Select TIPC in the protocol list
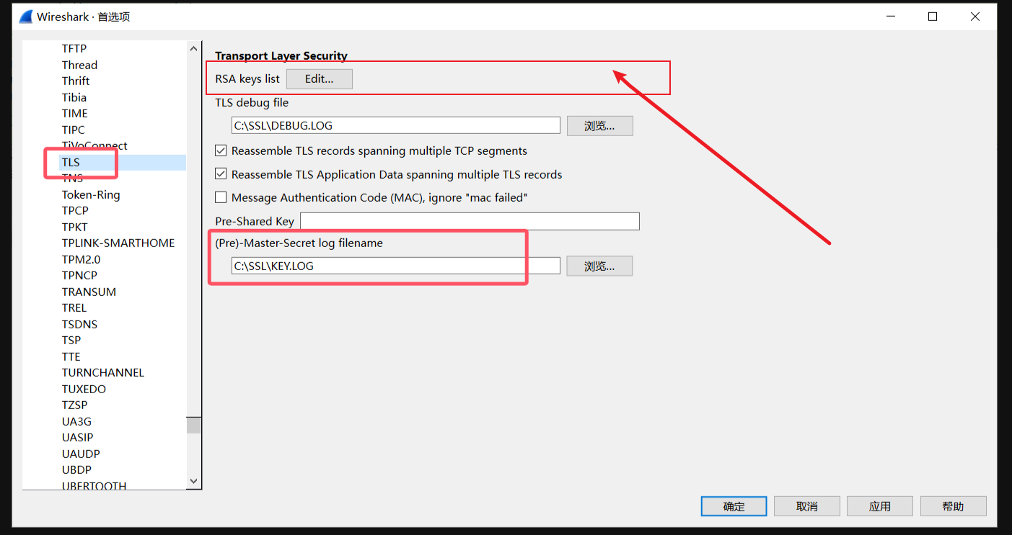This screenshot has width=1012, height=535. [x=74, y=130]
